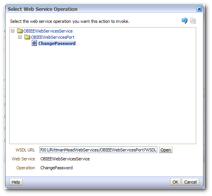The image size is (212, 196).
Task: Click the blue restore arrow icon
Action: point(184,21)
